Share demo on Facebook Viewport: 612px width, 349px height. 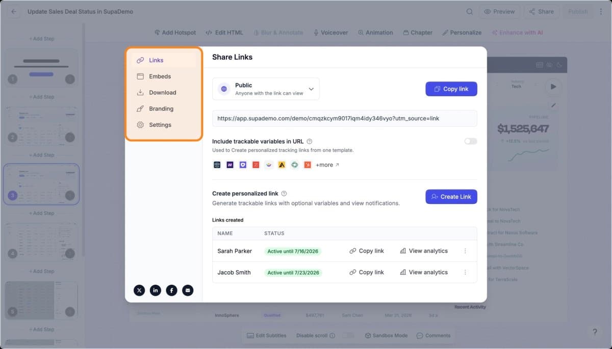coord(172,290)
